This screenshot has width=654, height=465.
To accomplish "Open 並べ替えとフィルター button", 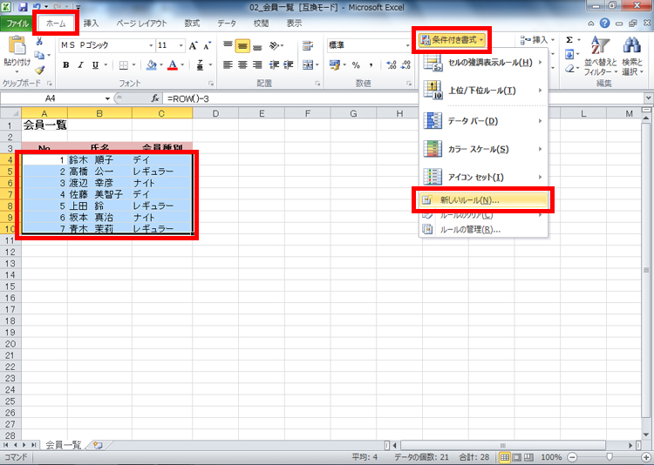I will 600,57.
